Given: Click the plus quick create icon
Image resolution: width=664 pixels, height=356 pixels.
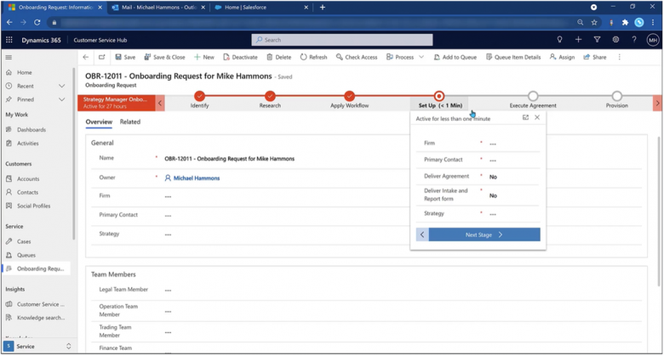Looking at the screenshot, I should [x=578, y=39].
